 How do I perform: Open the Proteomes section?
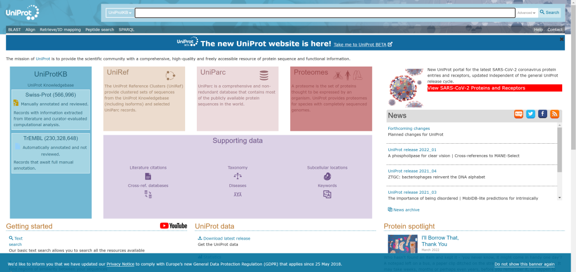[311, 72]
